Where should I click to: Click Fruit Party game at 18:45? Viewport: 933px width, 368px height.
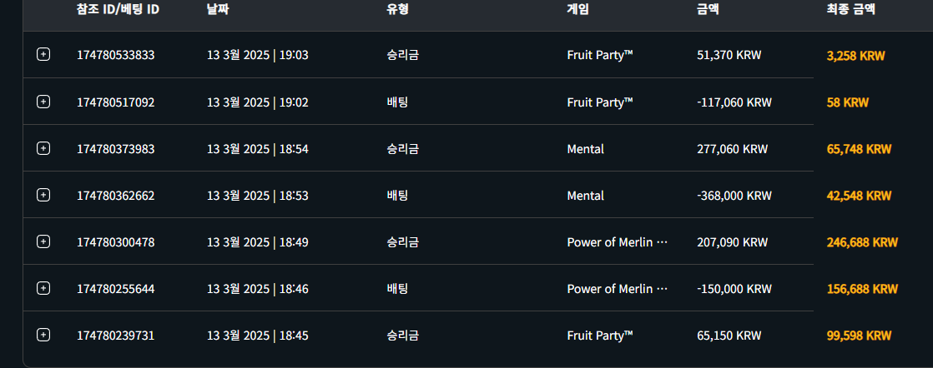tap(600, 336)
